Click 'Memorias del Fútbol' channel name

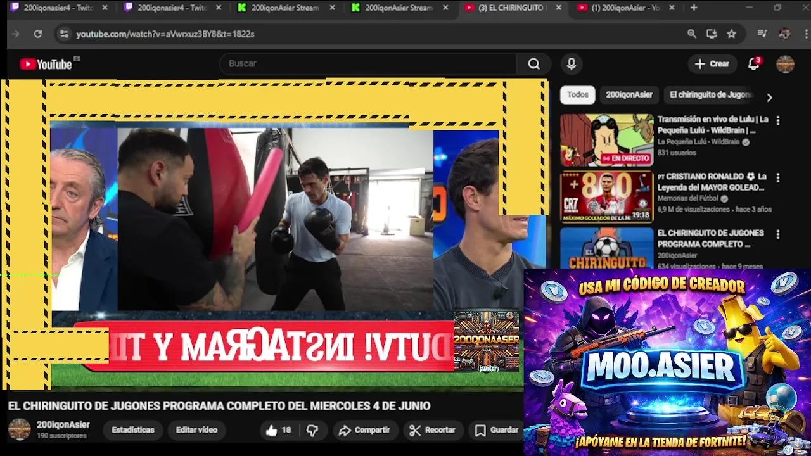coord(689,198)
